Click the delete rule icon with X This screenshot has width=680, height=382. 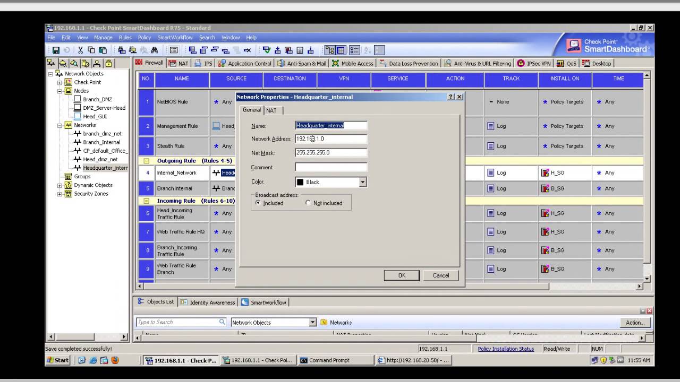(247, 50)
